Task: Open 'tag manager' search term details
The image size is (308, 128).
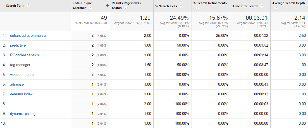Action: [x=20, y=65]
